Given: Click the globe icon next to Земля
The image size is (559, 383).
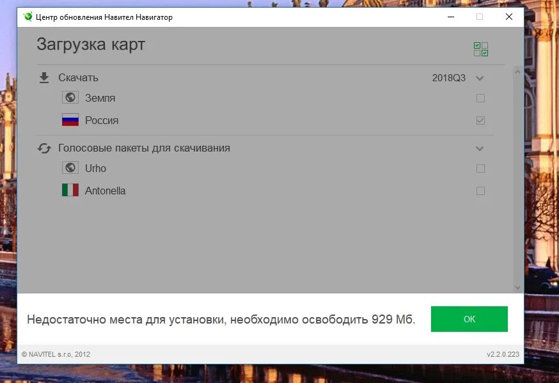Looking at the screenshot, I should pyautogui.click(x=70, y=97).
